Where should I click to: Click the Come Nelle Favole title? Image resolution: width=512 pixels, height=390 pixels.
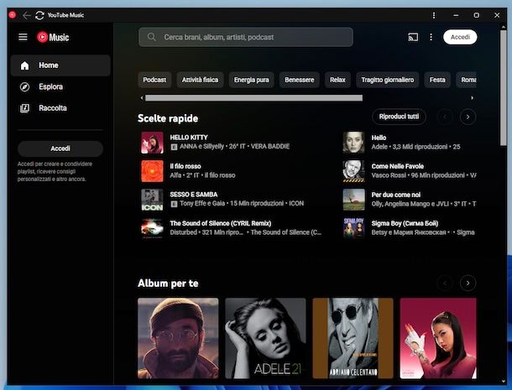coord(397,166)
